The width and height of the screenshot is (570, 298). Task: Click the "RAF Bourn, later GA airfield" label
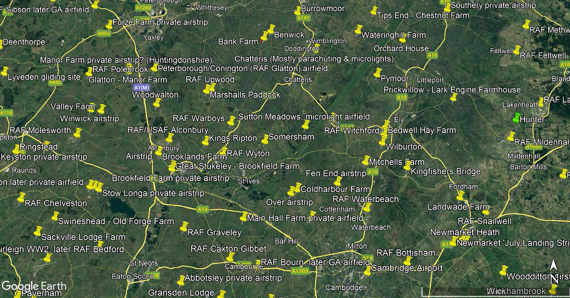pos(316,262)
